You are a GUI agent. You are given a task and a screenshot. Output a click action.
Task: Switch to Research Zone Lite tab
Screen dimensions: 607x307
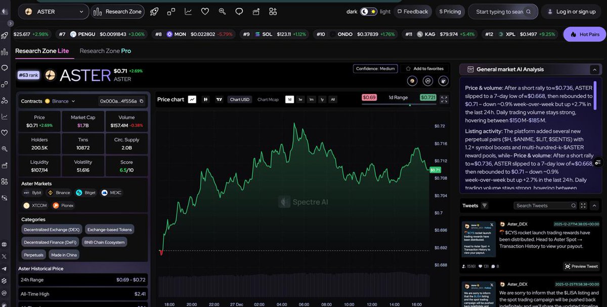click(42, 51)
